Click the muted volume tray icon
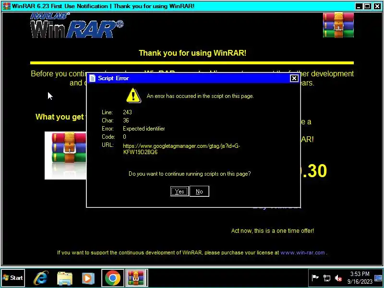This screenshot has height=288, width=384. point(338,278)
